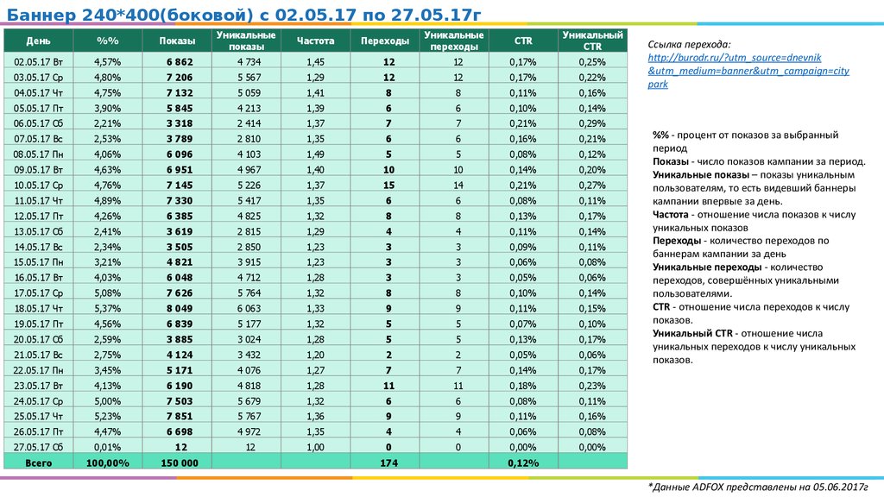Select the "Частота" column header
The height and width of the screenshot is (497, 884).
(x=315, y=41)
